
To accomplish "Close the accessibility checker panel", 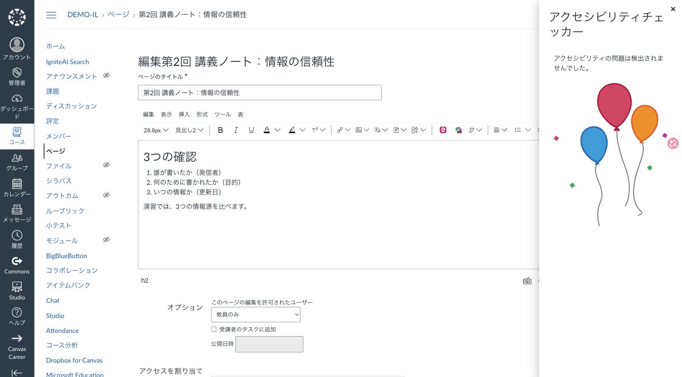I will tap(673, 9).
